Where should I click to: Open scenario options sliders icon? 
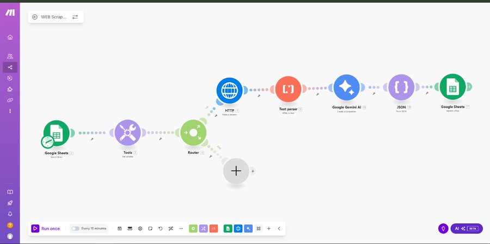pos(75,17)
